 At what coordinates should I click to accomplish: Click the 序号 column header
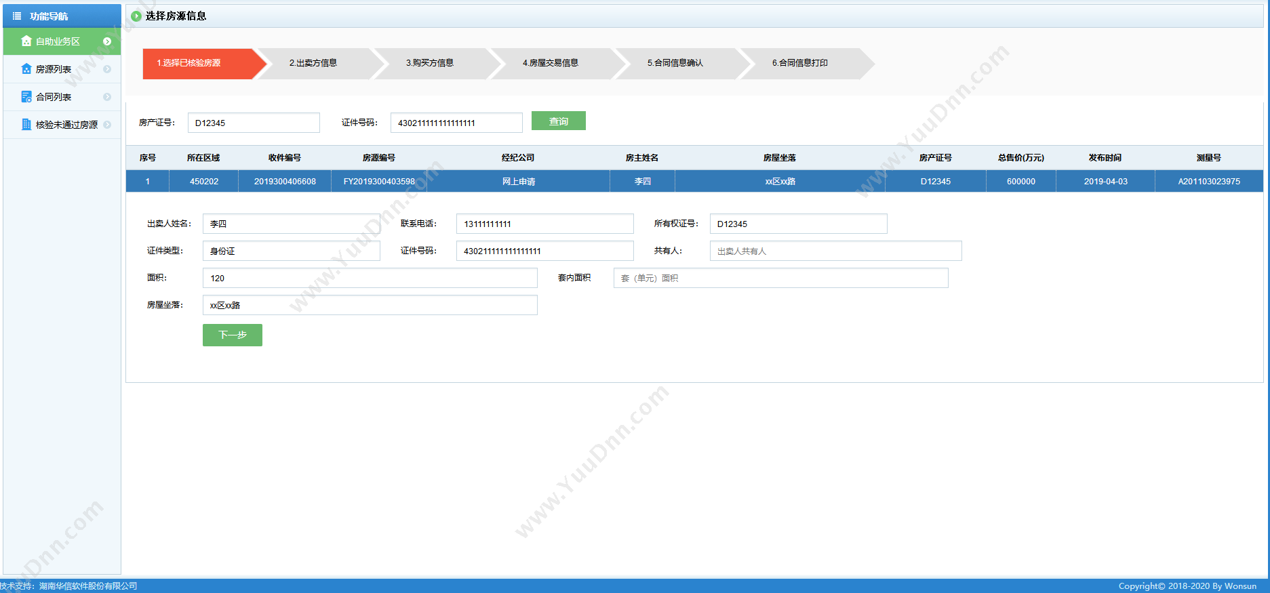(148, 158)
